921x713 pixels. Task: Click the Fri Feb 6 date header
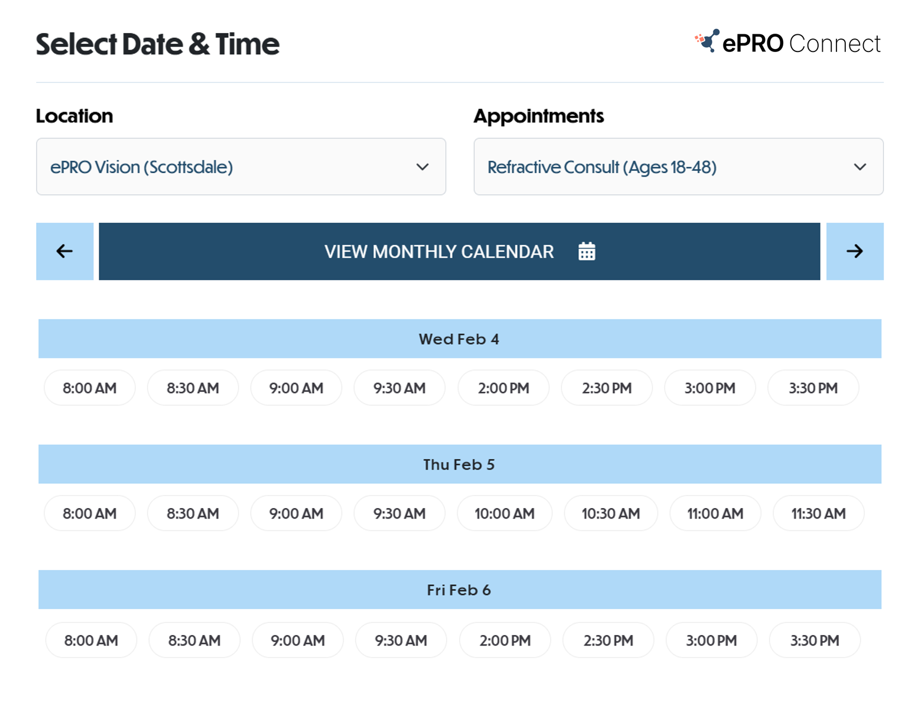pos(459,590)
